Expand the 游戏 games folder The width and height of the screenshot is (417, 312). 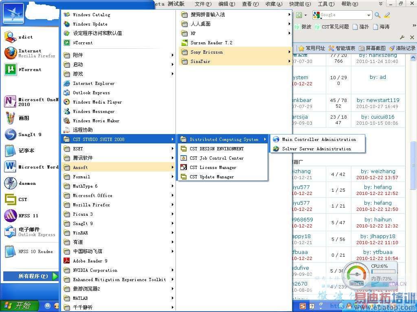click(x=118, y=74)
